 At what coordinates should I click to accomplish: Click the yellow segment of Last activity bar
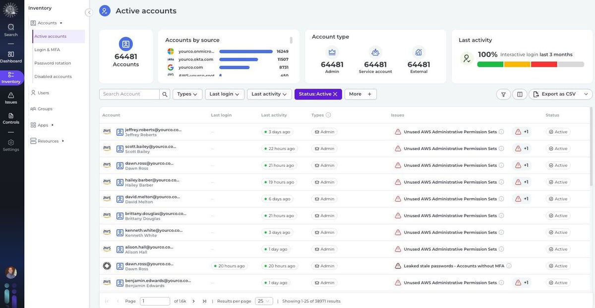tap(517, 64)
